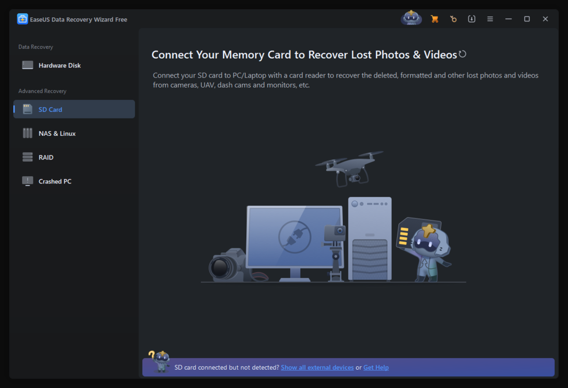Click the orange shopping cart icon

pyautogui.click(x=434, y=19)
